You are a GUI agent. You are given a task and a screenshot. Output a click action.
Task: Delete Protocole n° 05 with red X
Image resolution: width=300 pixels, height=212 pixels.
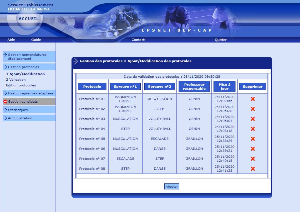point(253,139)
